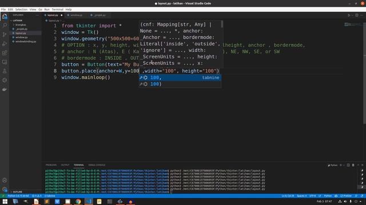
Task: Open the Explorer more actions ellipsis
Action: 37,15
